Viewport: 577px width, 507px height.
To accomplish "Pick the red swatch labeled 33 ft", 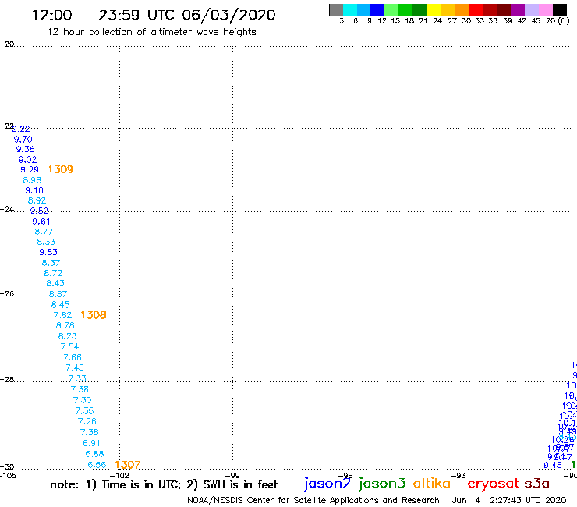I will (x=476, y=9).
